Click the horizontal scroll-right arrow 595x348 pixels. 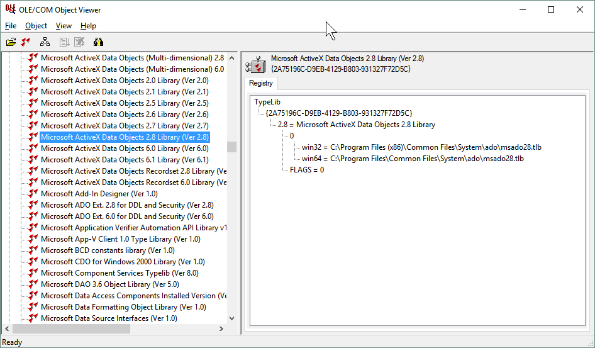[221, 328]
